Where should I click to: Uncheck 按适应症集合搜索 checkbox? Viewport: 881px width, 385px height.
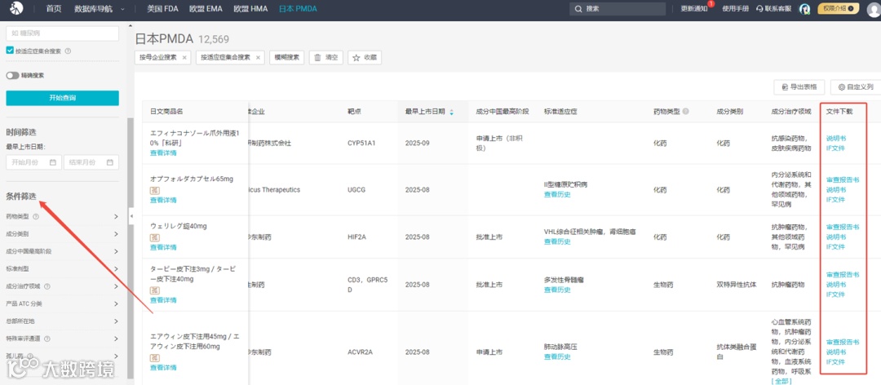[10, 51]
